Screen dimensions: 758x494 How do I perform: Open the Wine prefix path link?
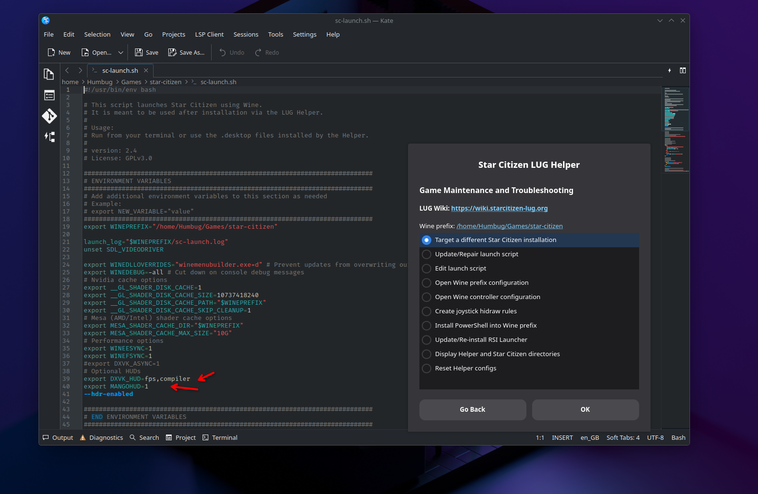pyautogui.click(x=509, y=226)
